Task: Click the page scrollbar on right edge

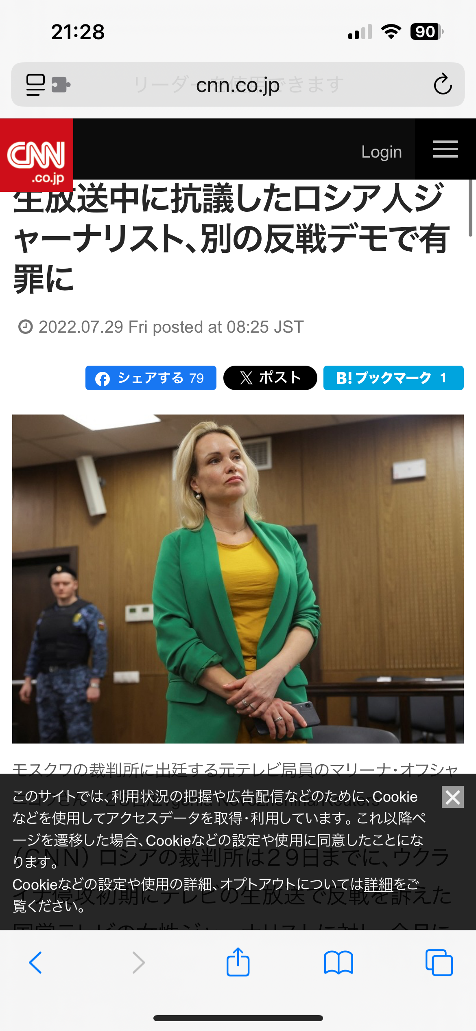Action: click(470, 208)
